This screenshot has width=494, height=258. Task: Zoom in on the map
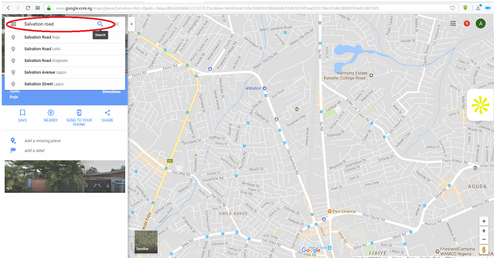tap(484, 231)
